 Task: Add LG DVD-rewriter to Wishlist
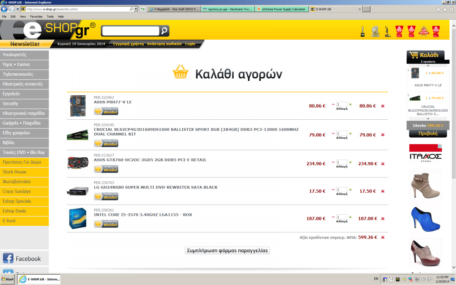pyautogui.click(x=106, y=196)
